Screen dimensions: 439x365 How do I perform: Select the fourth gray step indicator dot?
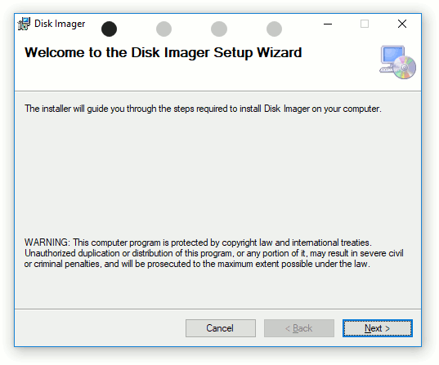click(x=274, y=29)
